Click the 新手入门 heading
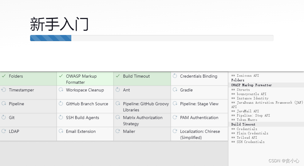Image resolution: width=304 pixels, height=166 pixels. click(59, 24)
